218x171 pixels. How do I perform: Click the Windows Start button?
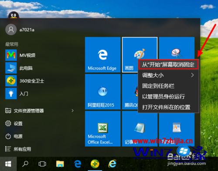[x=8, y=164]
